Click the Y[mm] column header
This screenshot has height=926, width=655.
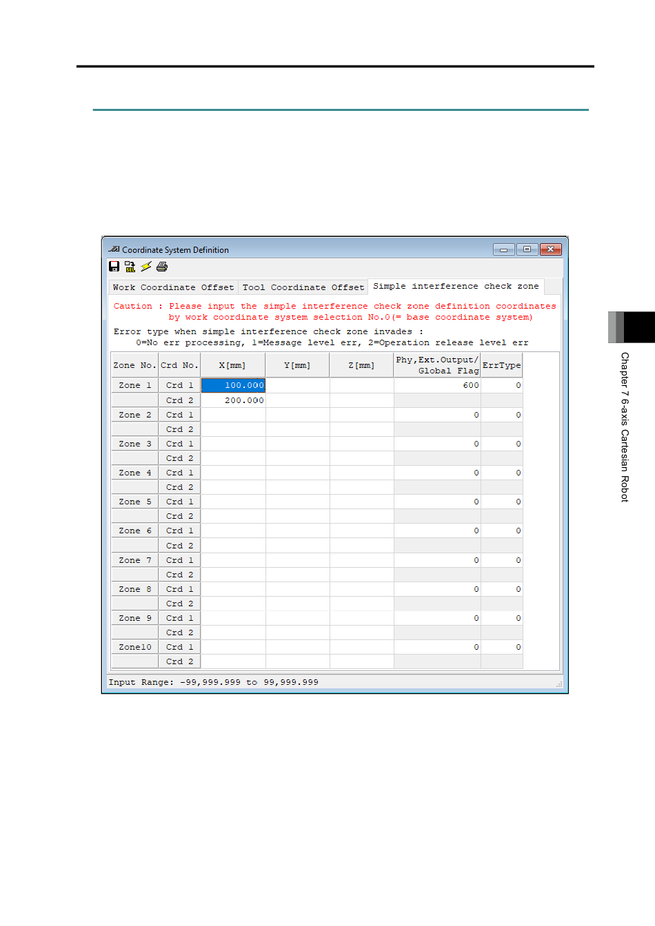pos(297,365)
